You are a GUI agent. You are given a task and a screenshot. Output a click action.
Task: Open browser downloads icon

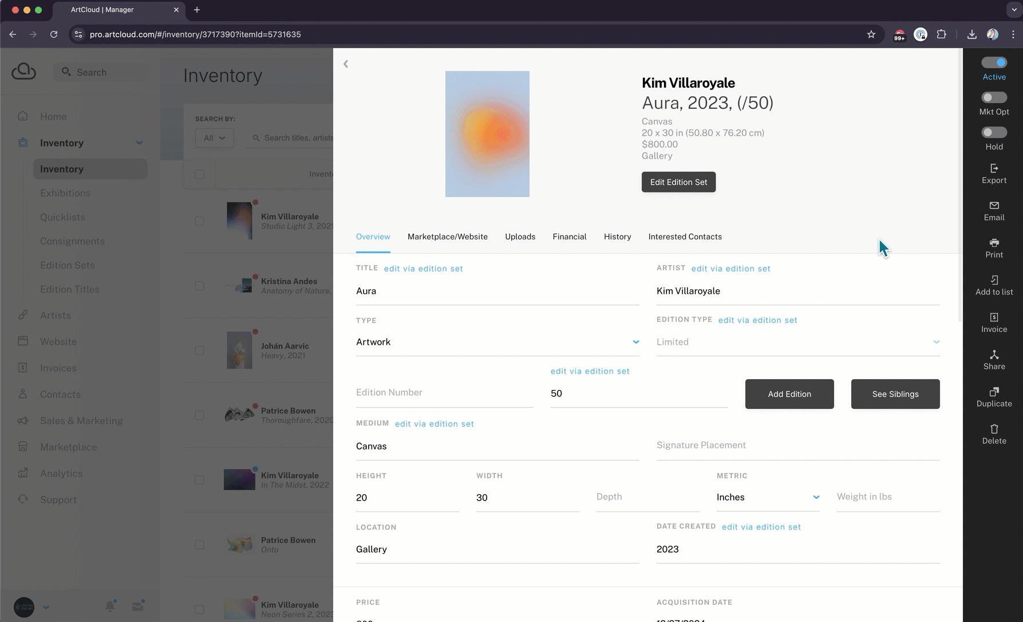pos(972,34)
